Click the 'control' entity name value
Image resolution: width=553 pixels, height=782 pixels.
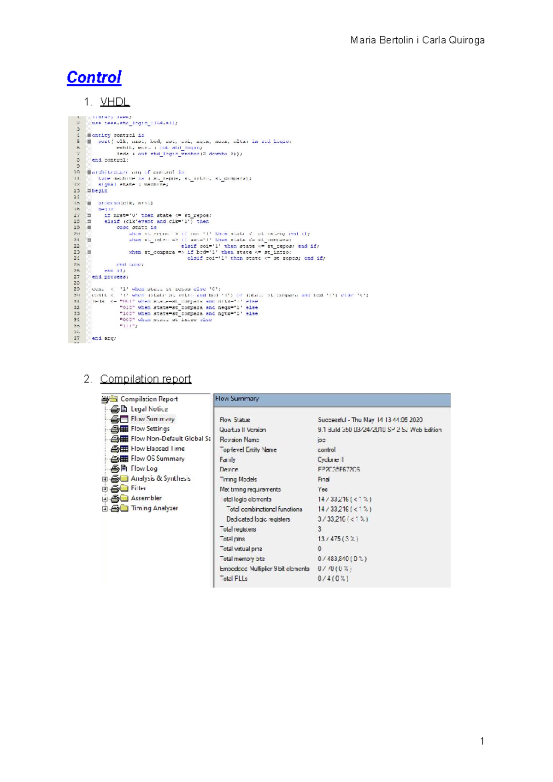coord(327,450)
